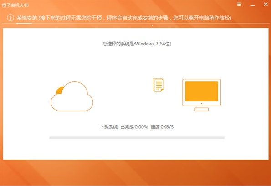Screen dimensions: 271x186
Task: Click the circled arrow icon beside 系统安装
Action: click(10, 18)
